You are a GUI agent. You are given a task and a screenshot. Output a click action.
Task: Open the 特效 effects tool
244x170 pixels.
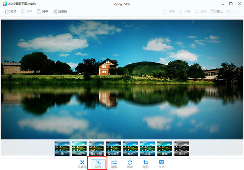pyautogui.click(x=98, y=164)
